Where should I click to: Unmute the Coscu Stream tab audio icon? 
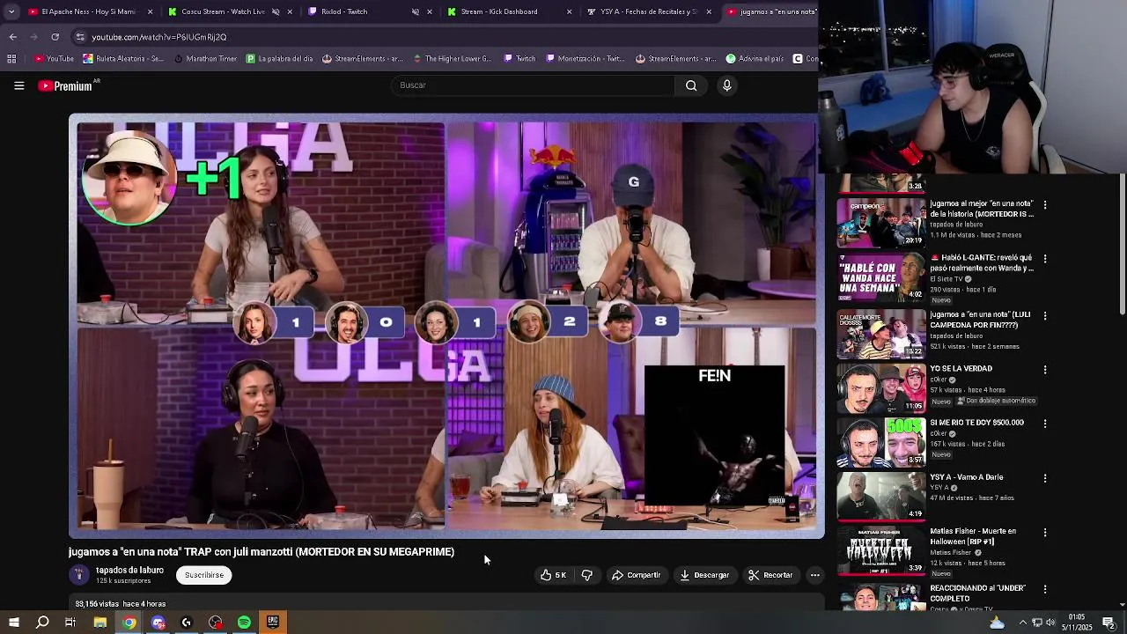tap(275, 11)
